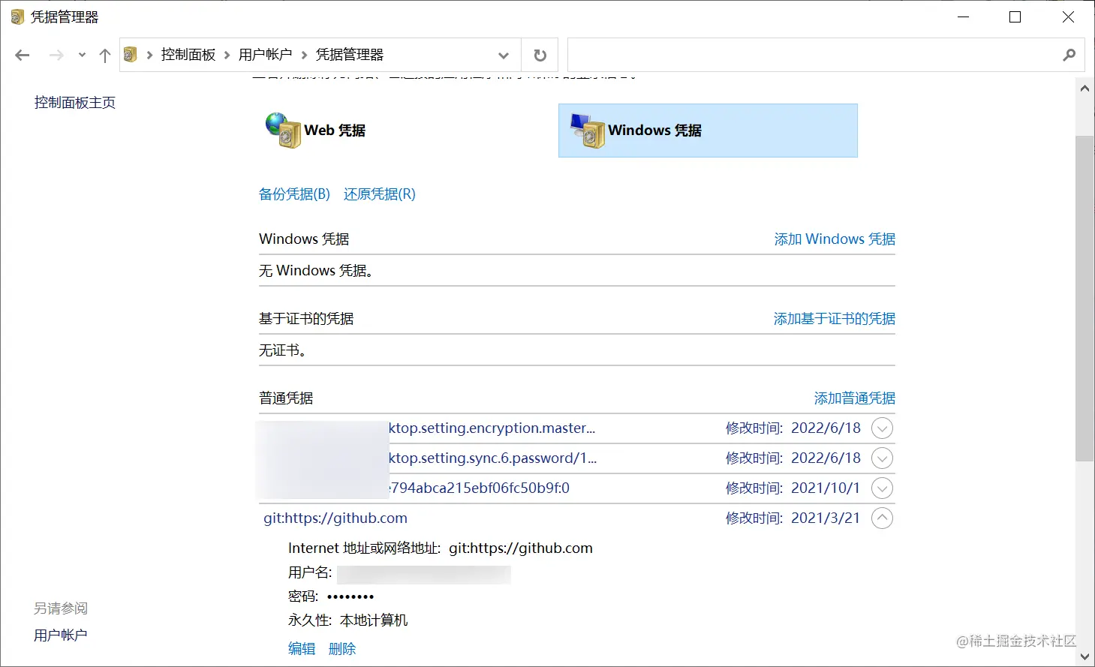Click 用户帐户 breadcrumb segment
This screenshot has width=1095, height=667.
click(x=265, y=55)
